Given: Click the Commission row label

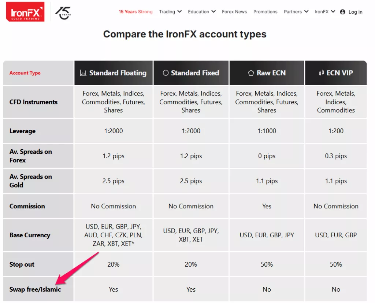Looking at the screenshot, I should pos(27,206).
